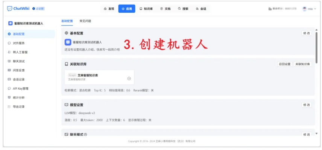Click 相似度阈值：0.6 text
This screenshot has width=322, height=150.
tap(120, 90)
